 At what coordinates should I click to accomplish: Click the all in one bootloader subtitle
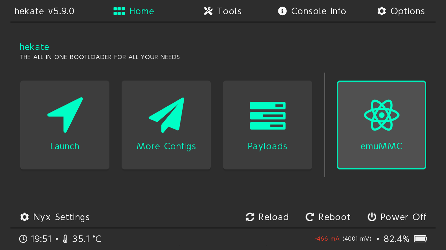100,57
